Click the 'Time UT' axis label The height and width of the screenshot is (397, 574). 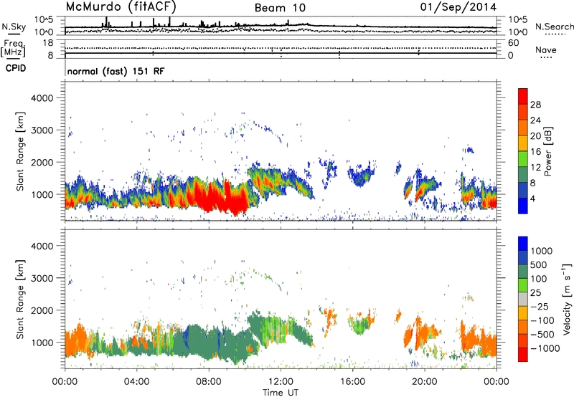[x=281, y=393]
